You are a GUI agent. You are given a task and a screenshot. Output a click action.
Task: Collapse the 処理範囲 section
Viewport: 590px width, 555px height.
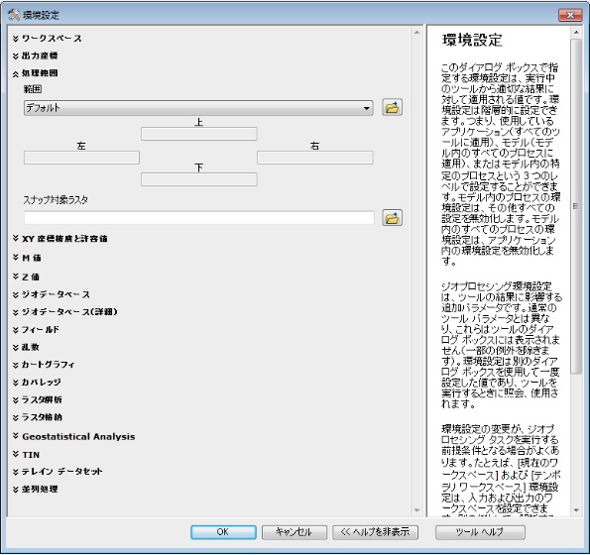pyautogui.click(x=36, y=73)
